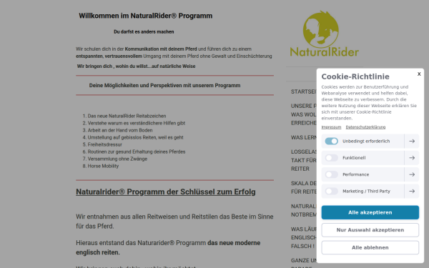Open the STARTSEITE menu item
Viewport: 429px width, 268px height.
pos(303,91)
